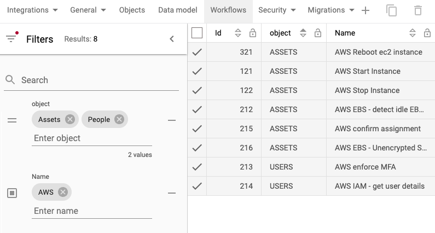Viewport: 435px width, 233px height.
Task: Change the equals operator for object filter
Action: pyautogui.click(x=12, y=120)
